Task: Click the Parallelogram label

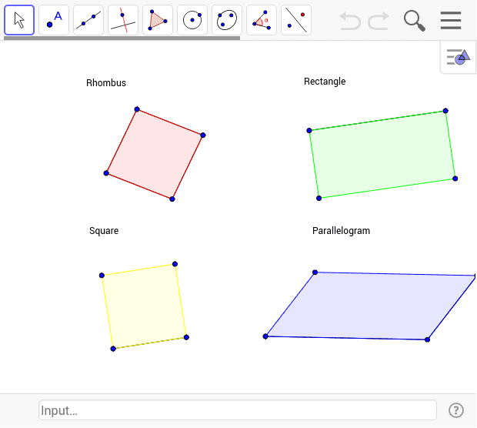Action: point(341,231)
